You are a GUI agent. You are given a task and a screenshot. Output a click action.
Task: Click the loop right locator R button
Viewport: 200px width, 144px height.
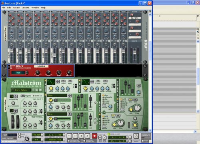click(130, 141)
